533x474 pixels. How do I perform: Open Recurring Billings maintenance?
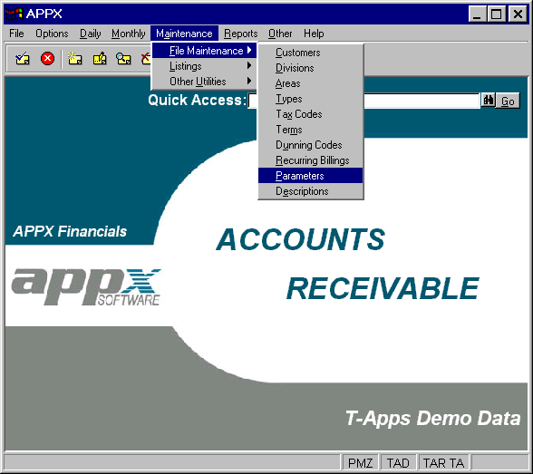pyautogui.click(x=310, y=160)
